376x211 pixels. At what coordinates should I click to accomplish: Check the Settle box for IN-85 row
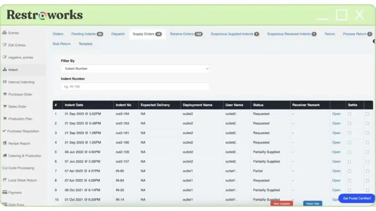[349, 171]
